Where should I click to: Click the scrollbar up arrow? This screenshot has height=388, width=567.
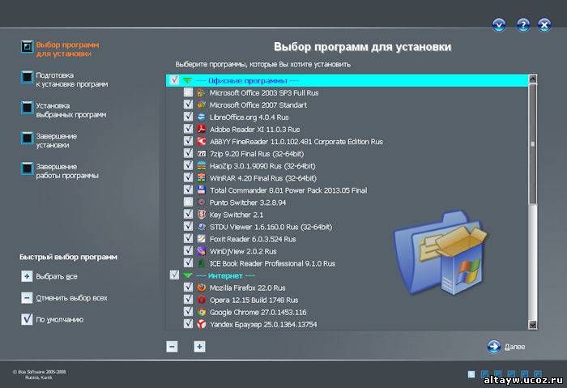coord(532,79)
